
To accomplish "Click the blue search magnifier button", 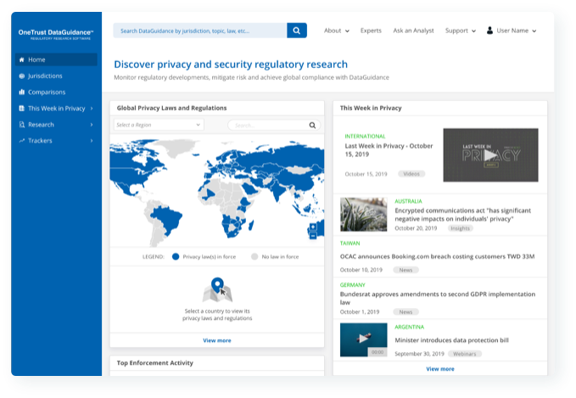I will click(x=296, y=31).
